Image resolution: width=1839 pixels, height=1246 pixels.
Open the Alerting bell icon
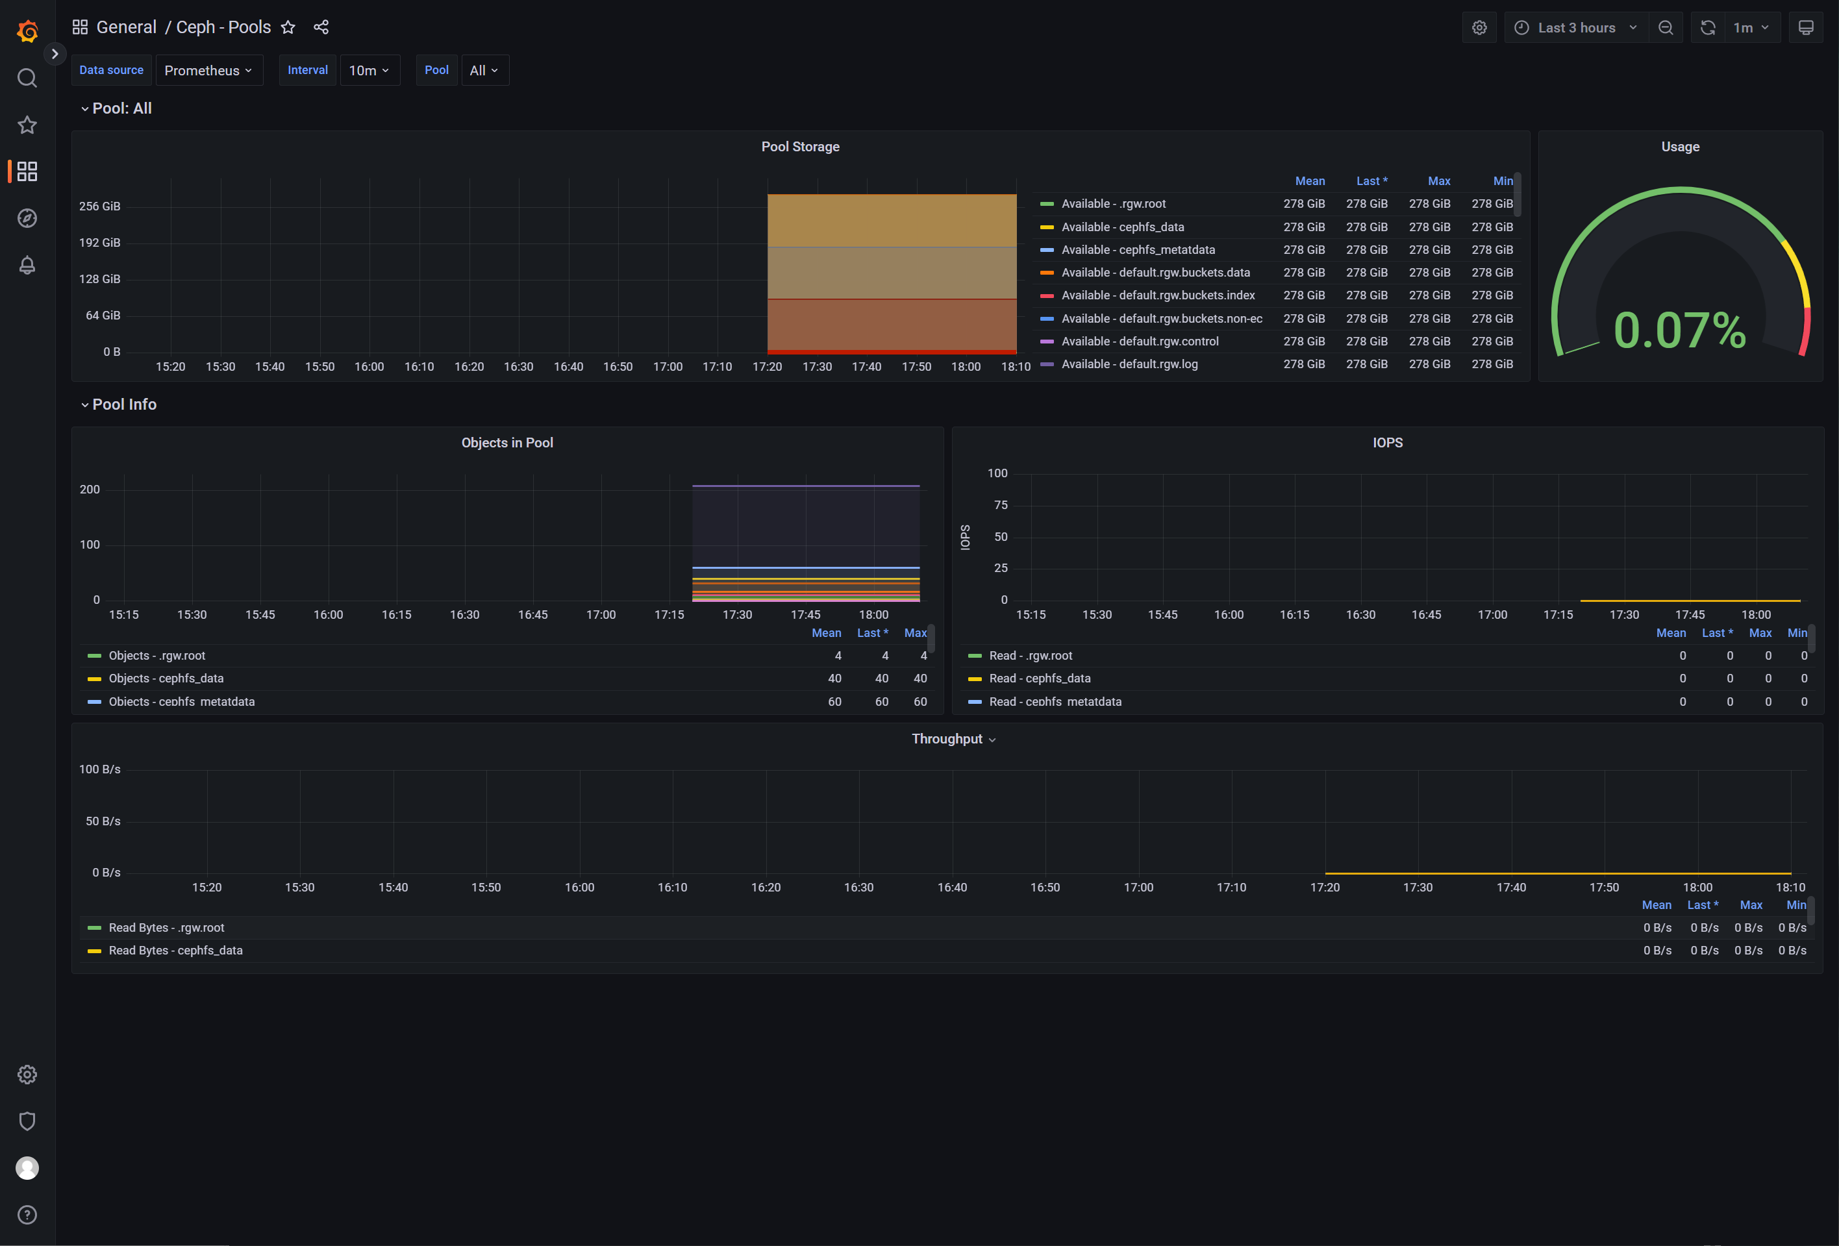[27, 265]
